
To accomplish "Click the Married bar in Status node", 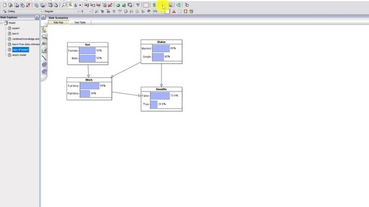I will pyautogui.click(x=161, y=48).
